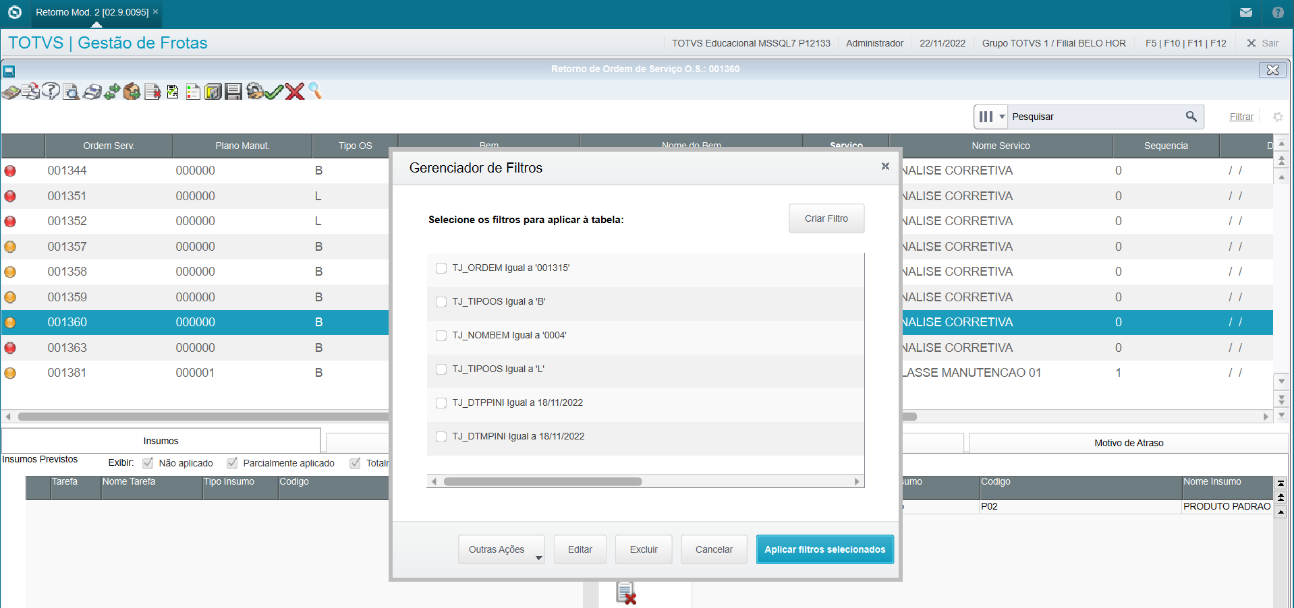
Task: Toggle the Não aplicado checkbox
Action: pyautogui.click(x=148, y=463)
